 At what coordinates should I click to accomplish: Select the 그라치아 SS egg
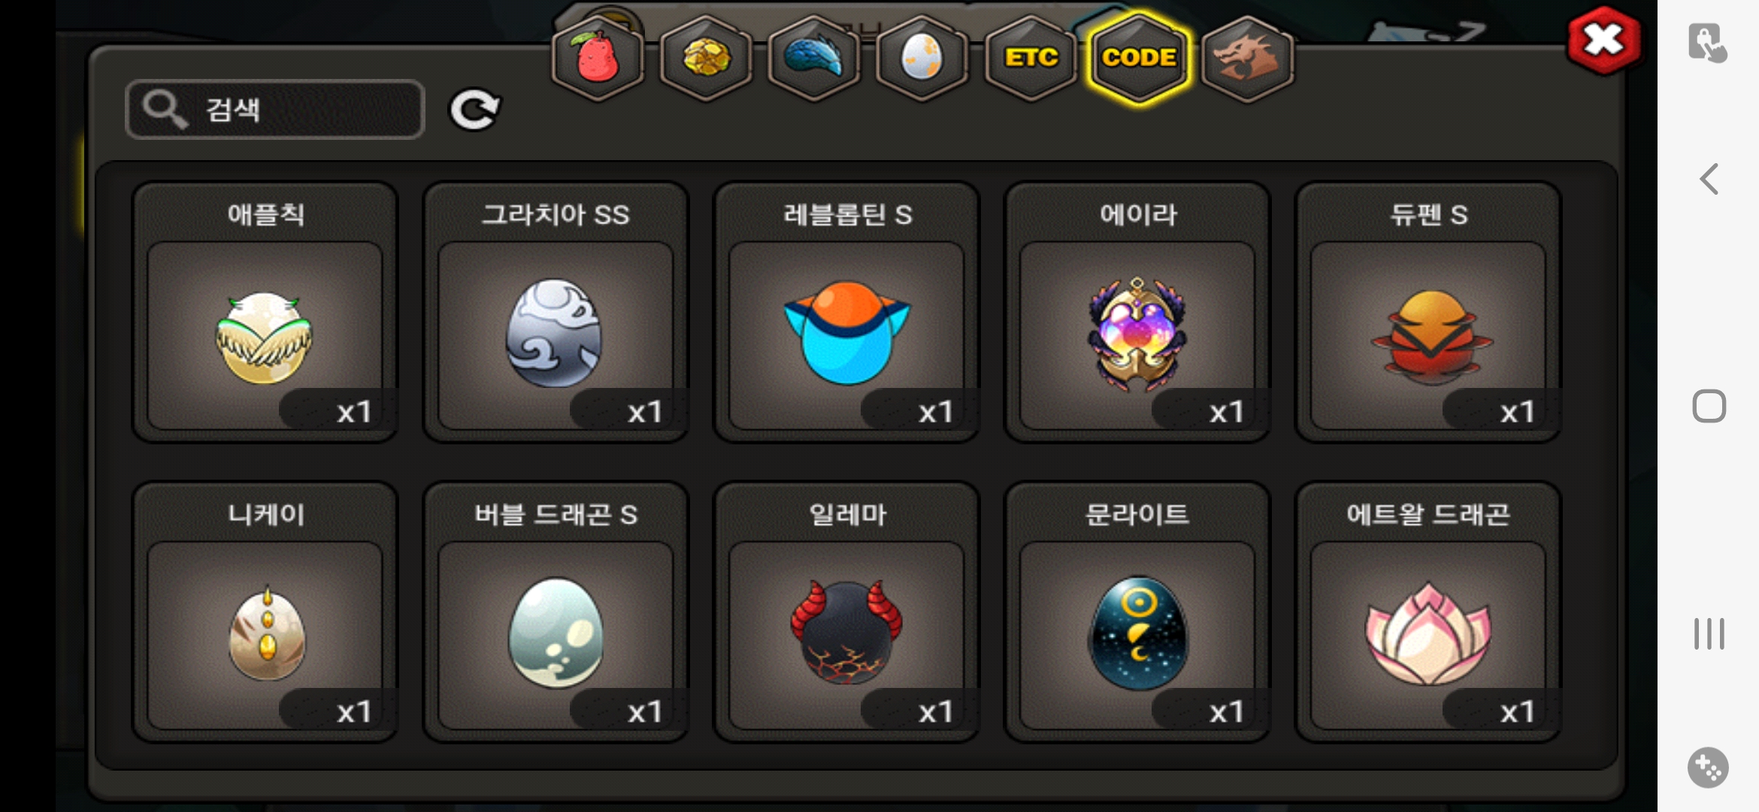click(x=556, y=311)
